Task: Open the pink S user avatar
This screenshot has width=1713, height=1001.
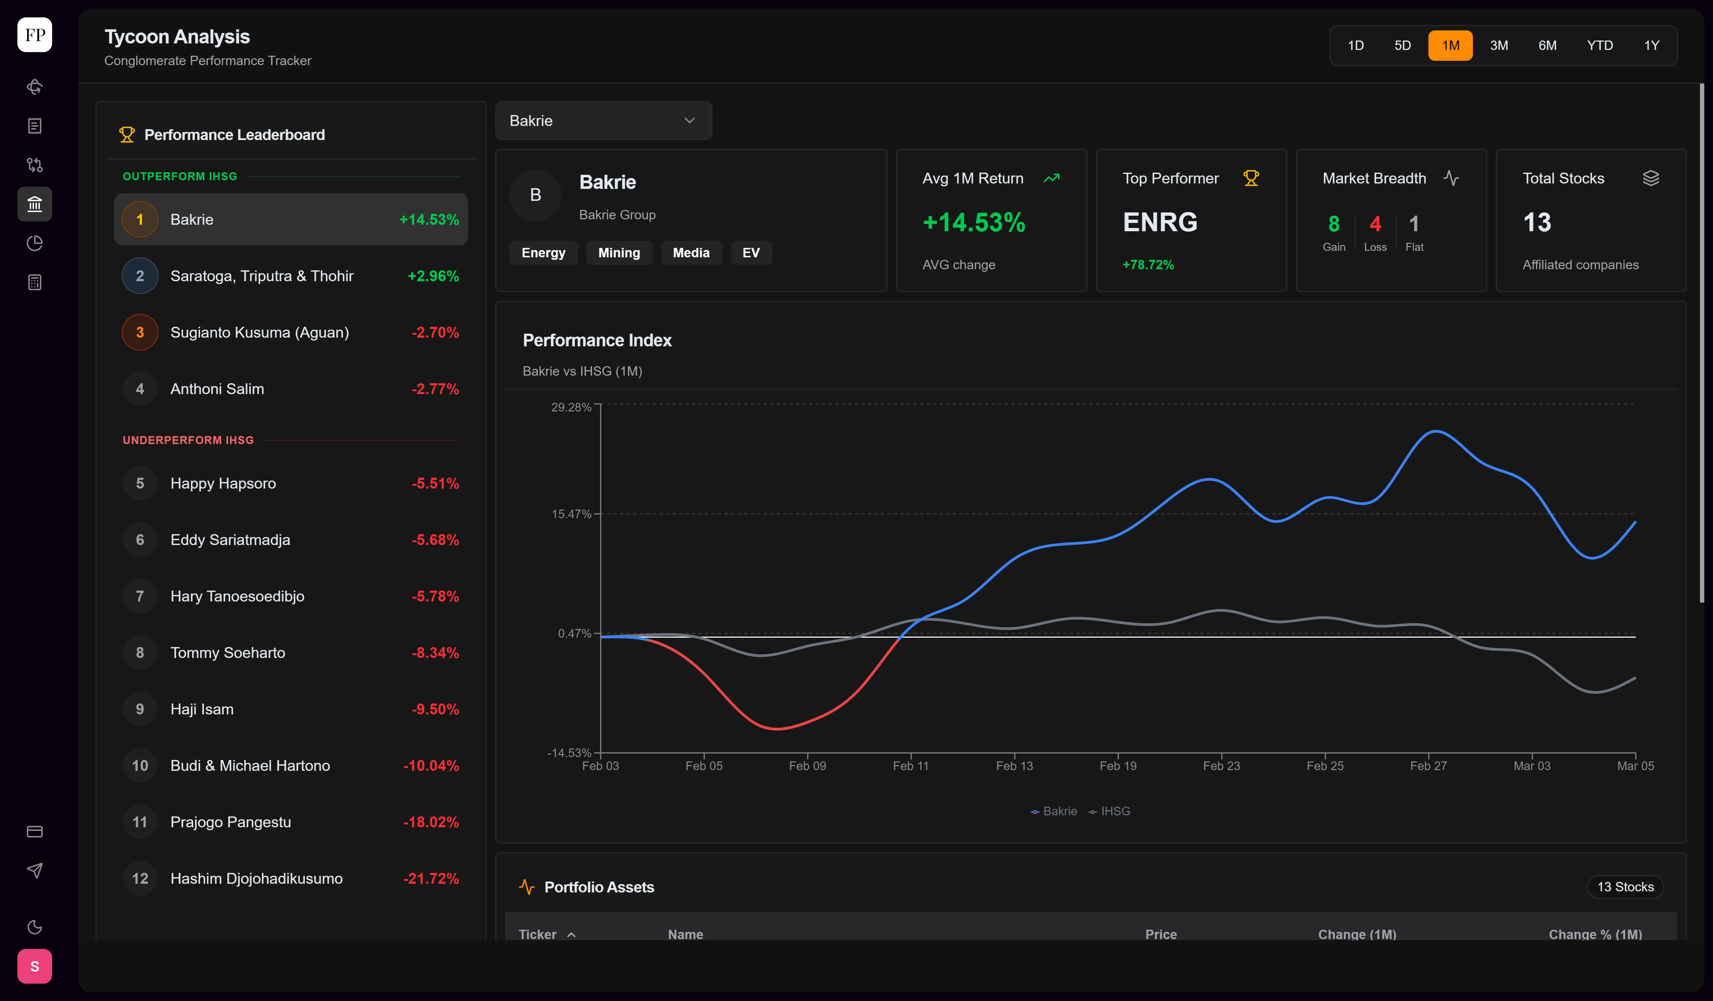Action: (35, 966)
